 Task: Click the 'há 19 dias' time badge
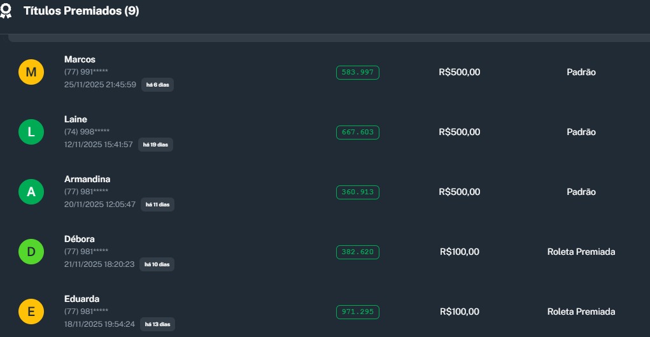(x=156, y=145)
